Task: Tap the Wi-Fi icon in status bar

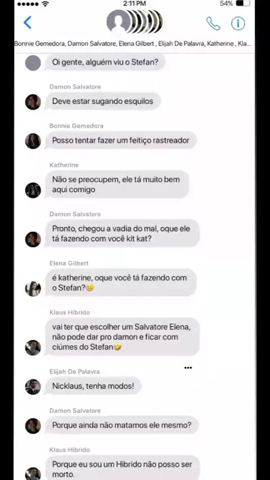Action: tap(46, 4)
